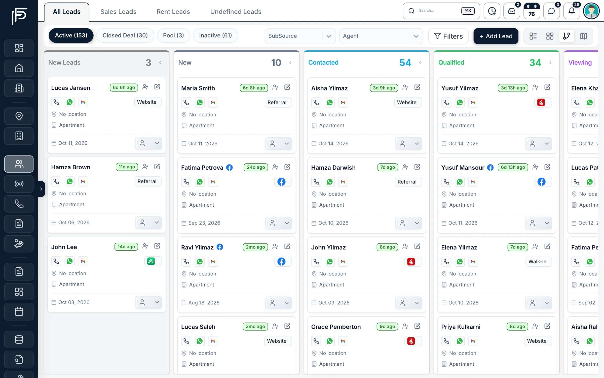Click Facebook source icon on Fatima Petrova card
Screen dimensions: 604x378
coord(281,182)
